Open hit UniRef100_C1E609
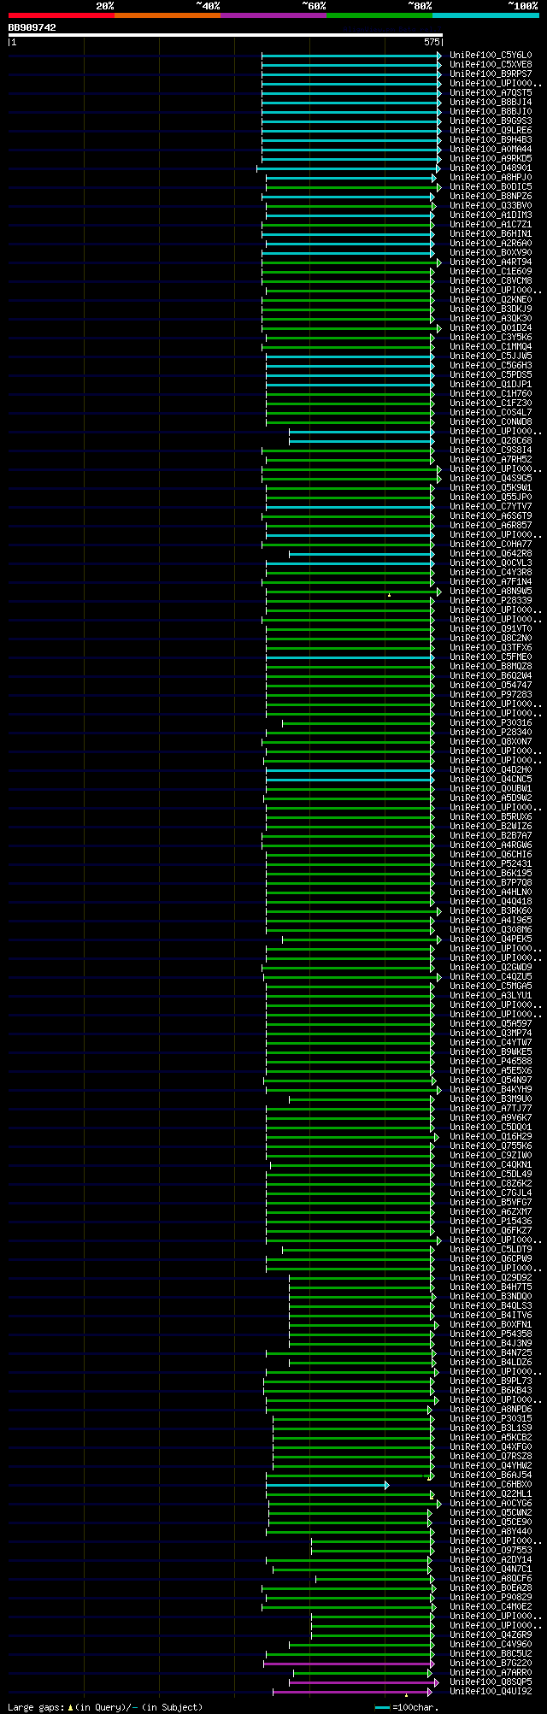Viewport: 547px width, 1714px height. (x=491, y=272)
